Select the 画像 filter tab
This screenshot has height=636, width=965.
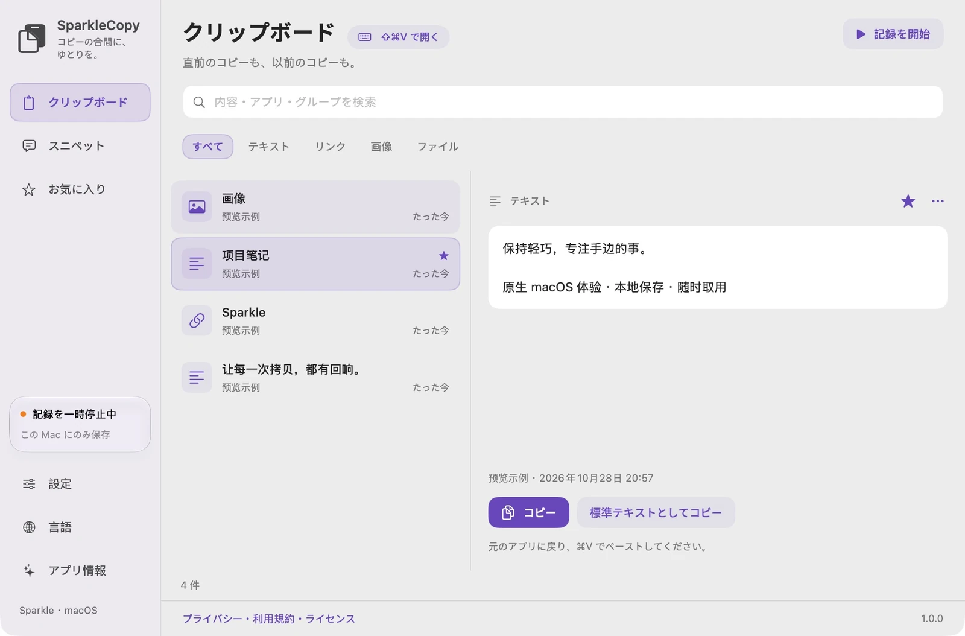coord(381,147)
